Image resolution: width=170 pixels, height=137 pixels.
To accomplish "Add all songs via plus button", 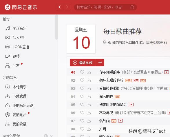I will (100, 63).
